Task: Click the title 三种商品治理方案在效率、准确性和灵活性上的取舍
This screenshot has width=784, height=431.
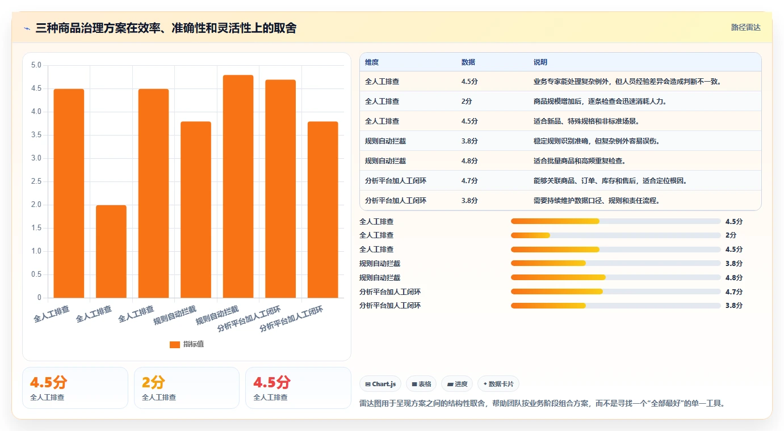Action: point(166,28)
